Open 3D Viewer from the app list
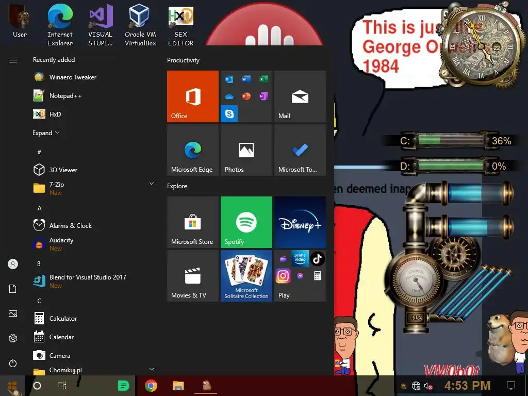 click(x=94, y=170)
